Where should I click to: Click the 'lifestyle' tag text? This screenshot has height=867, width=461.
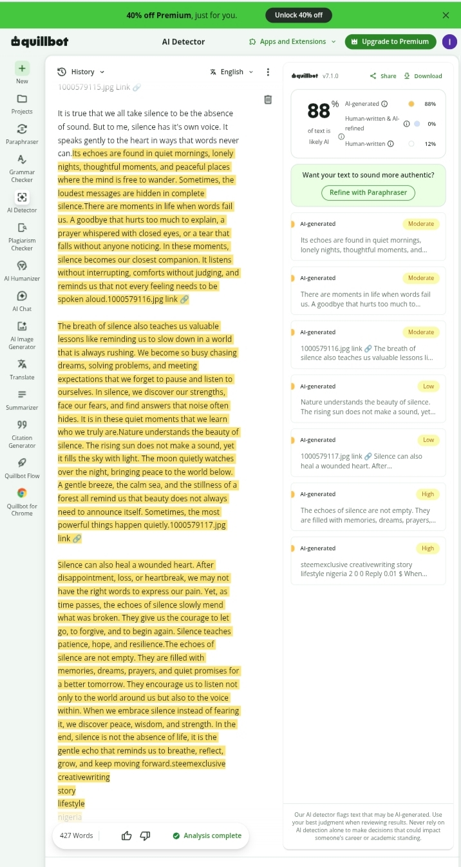pos(71,804)
